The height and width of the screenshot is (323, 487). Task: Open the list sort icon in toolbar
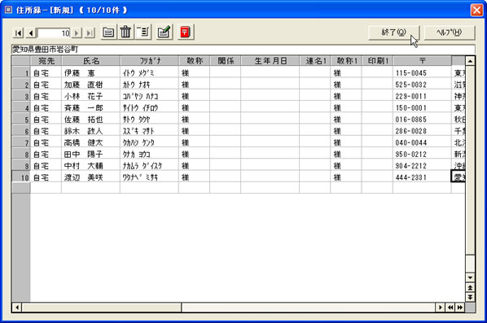[x=143, y=32]
